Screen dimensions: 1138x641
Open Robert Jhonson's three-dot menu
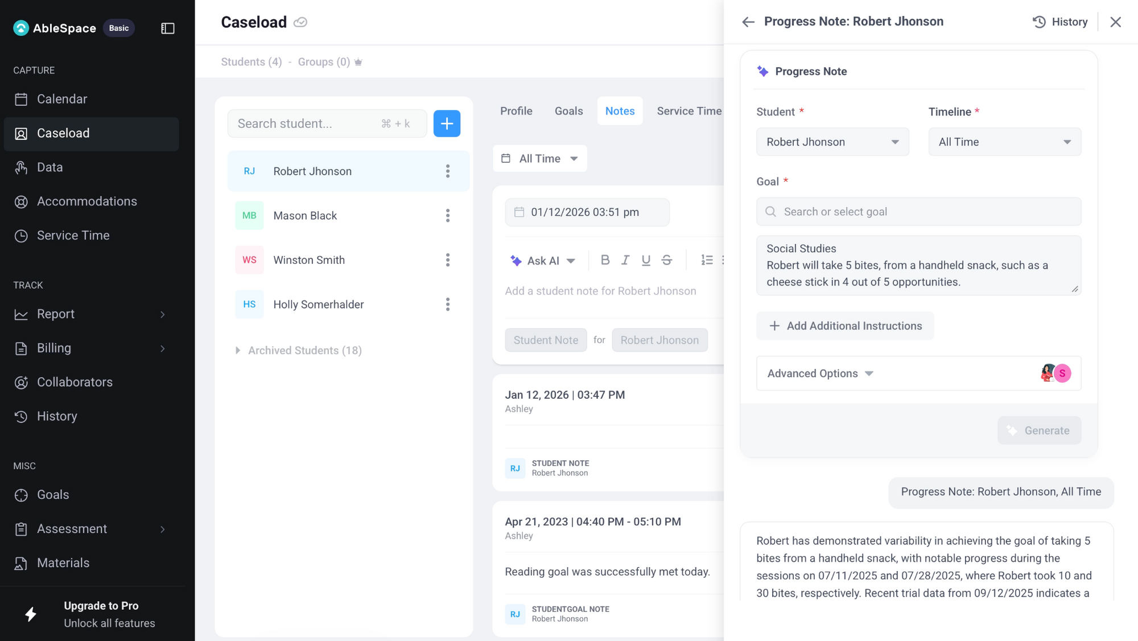point(448,171)
